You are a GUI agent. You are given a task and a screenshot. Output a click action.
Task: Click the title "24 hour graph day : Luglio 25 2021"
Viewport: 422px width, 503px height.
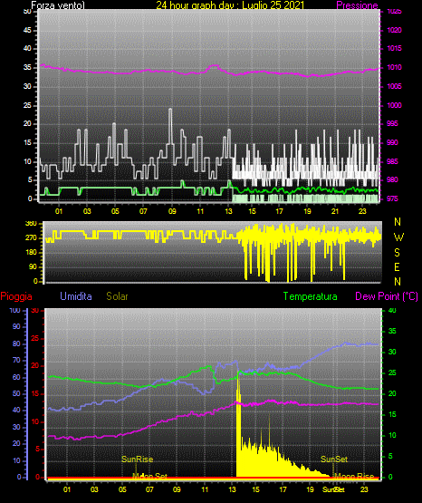[x=230, y=5]
